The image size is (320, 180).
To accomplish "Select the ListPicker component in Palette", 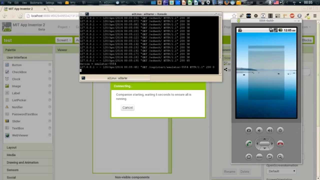I will 19,100.
